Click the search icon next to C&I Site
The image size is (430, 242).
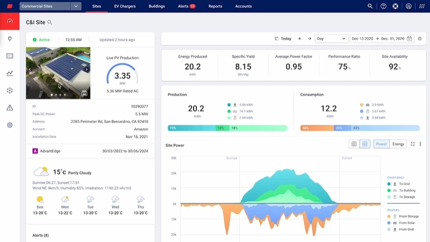pos(50,22)
